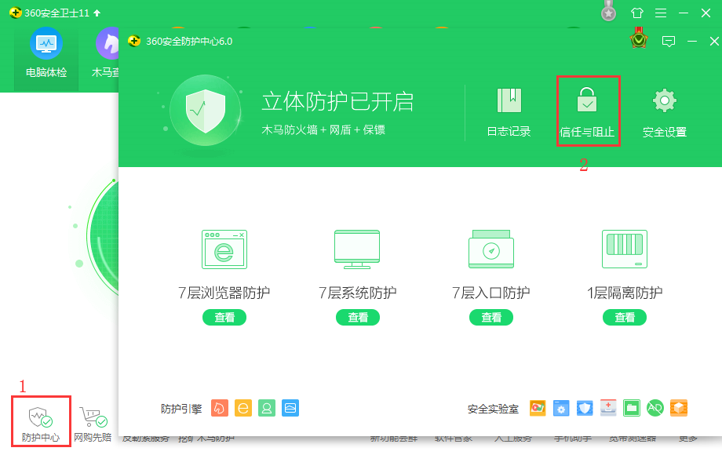Select the blue fourth 防护引擎 icon

(x=290, y=408)
